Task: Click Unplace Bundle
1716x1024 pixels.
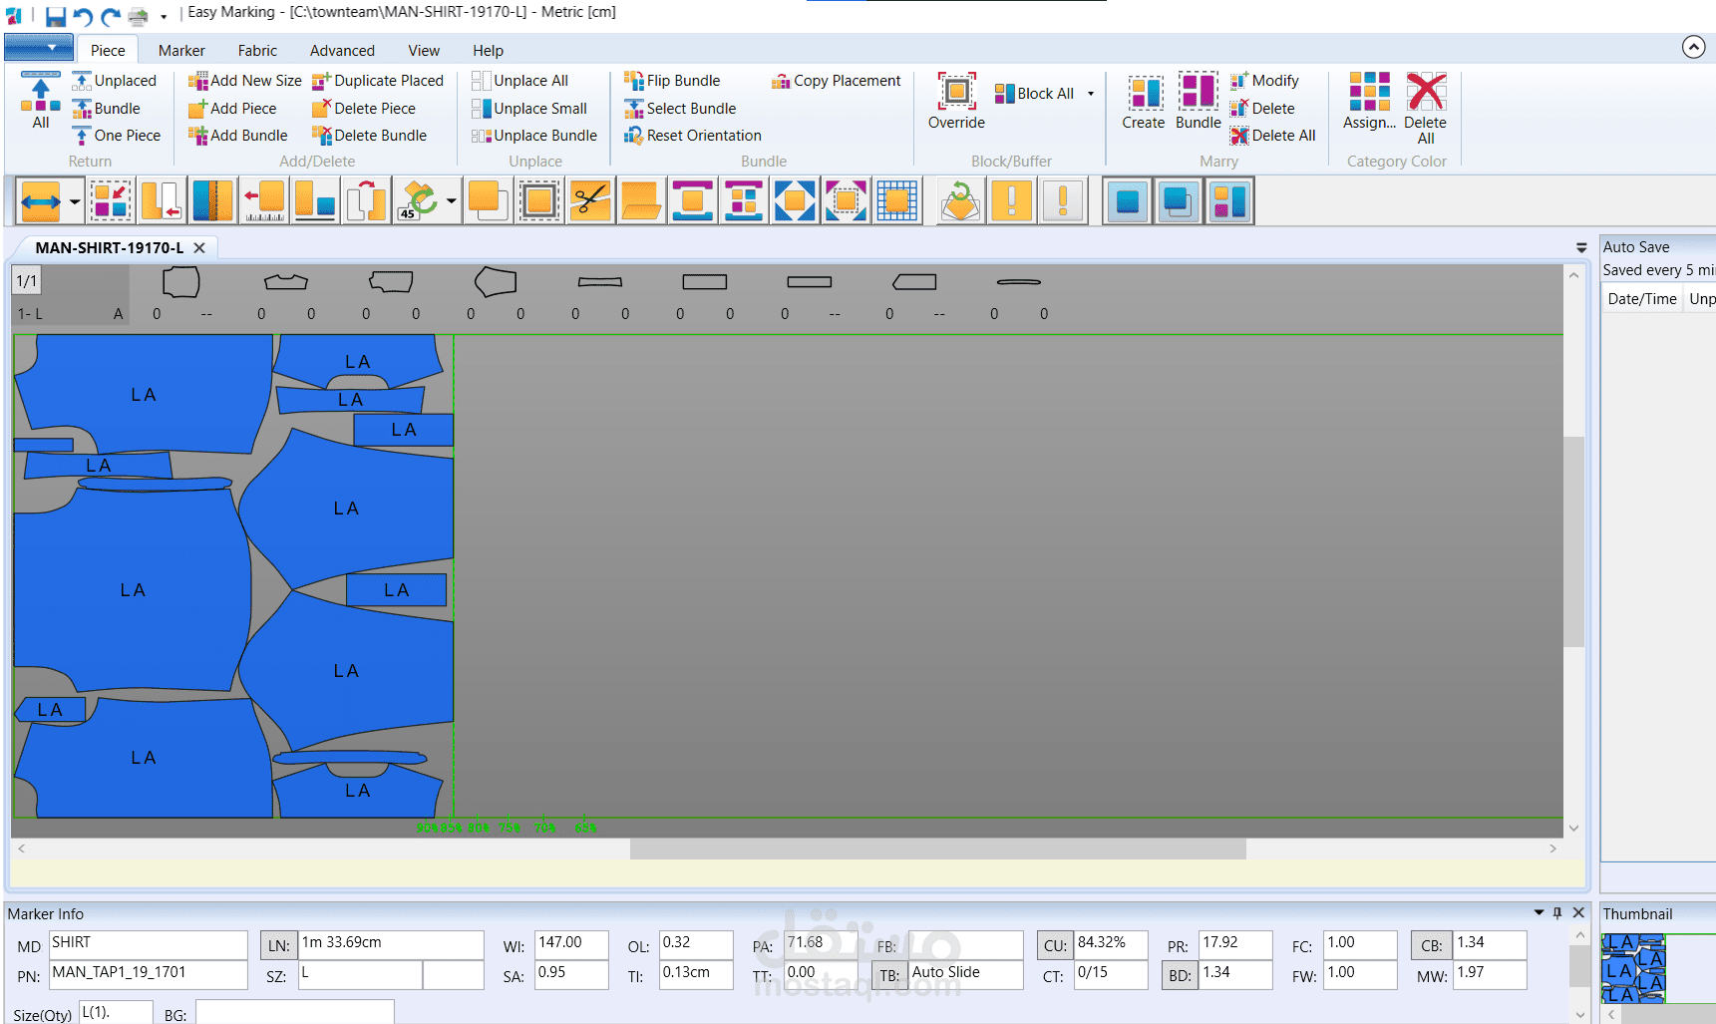Action: (534, 136)
